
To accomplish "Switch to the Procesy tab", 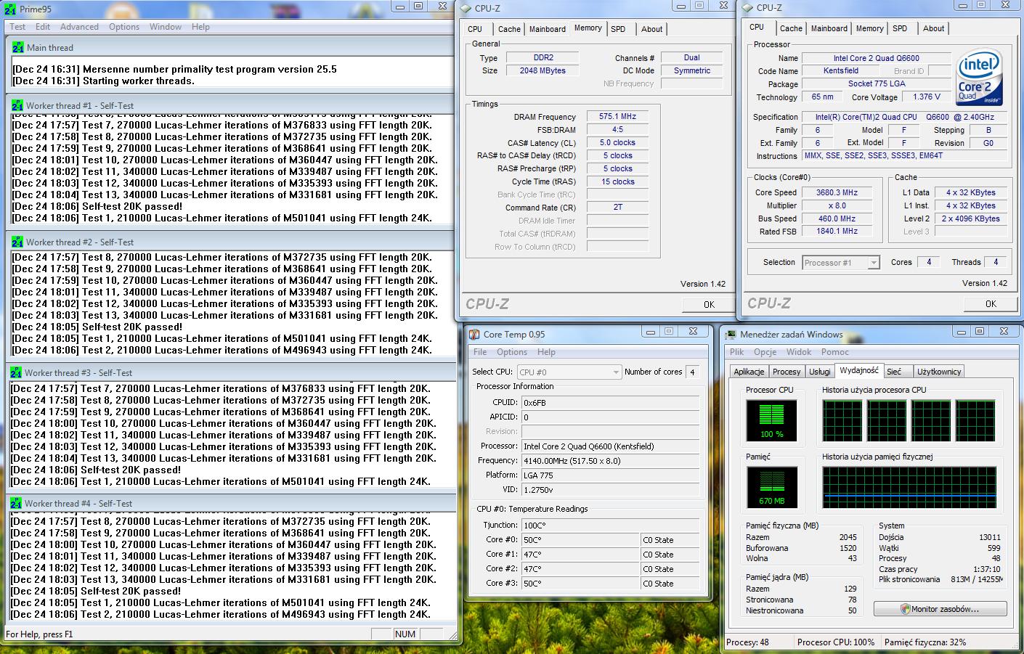I will coord(787,372).
